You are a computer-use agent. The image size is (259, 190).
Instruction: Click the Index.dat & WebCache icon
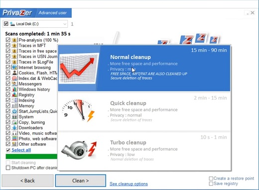(14, 78)
